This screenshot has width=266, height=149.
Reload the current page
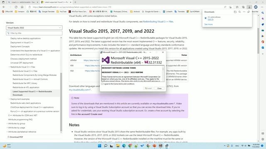coord(16,7)
